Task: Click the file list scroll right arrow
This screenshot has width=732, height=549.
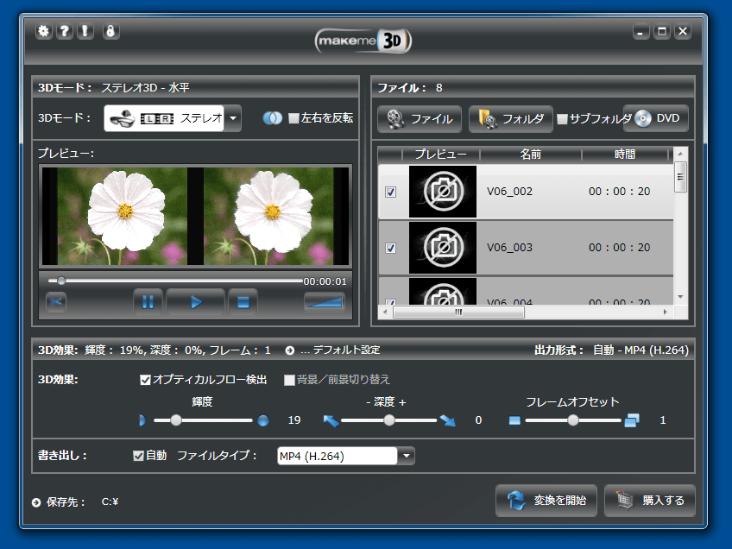Action: [x=666, y=312]
